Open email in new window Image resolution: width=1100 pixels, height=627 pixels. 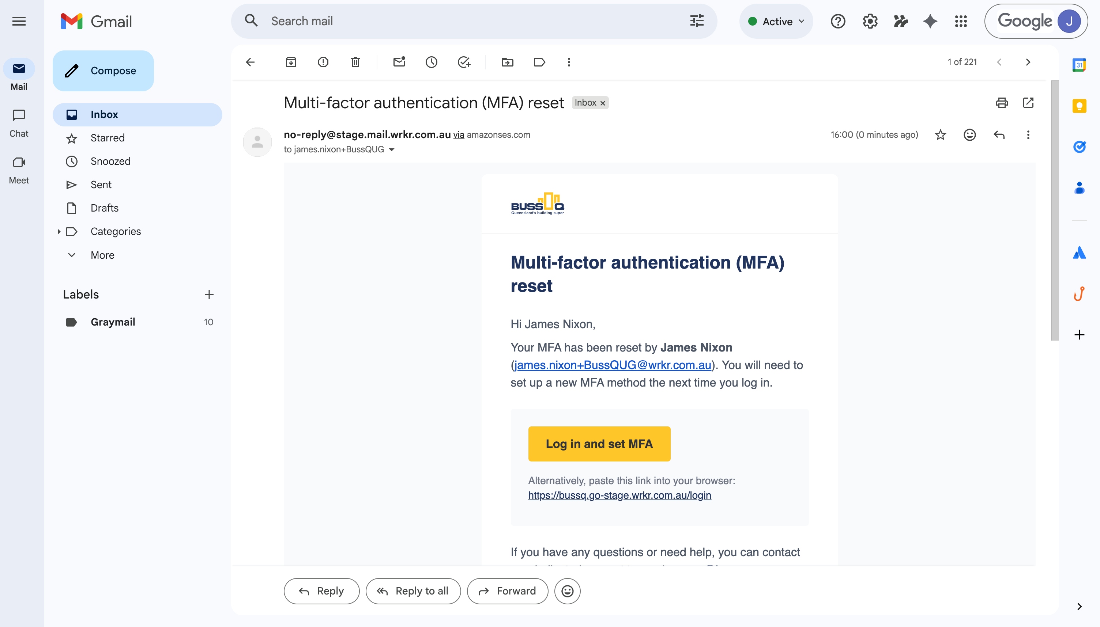pyautogui.click(x=1028, y=102)
